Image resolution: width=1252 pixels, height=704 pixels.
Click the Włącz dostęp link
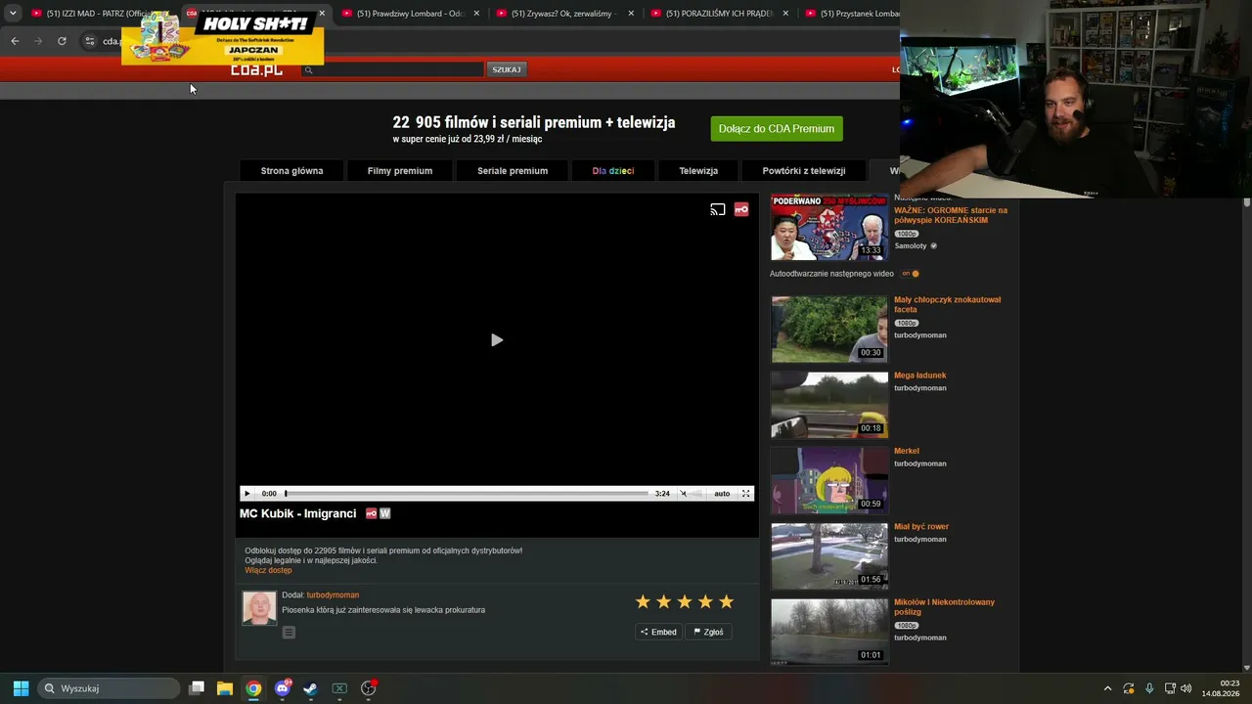click(x=268, y=570)
